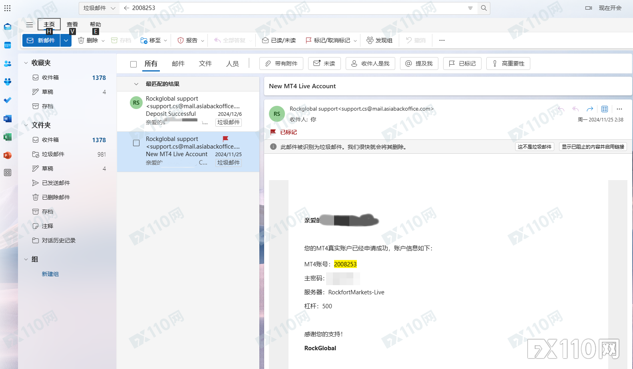Toggle the Flagged filter chip

tap(462, 63)
